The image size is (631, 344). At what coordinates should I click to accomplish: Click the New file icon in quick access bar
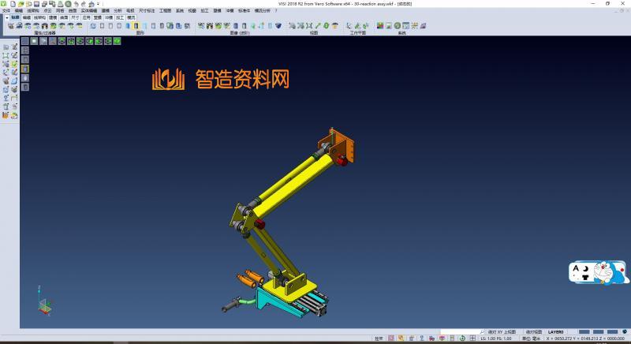pyautogui.click(x=13, y=4)
